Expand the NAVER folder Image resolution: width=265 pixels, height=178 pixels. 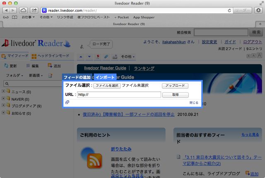tap(3, 98)
